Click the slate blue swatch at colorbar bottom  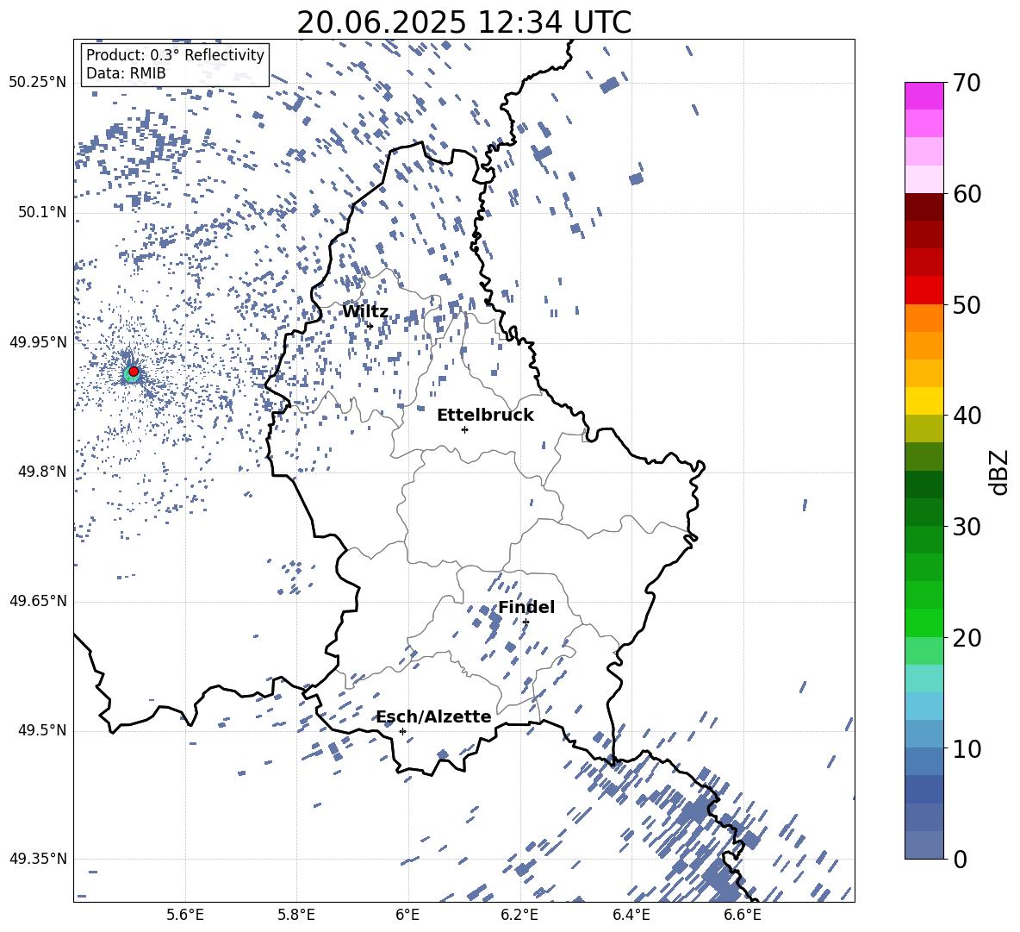tap(924, 845)
